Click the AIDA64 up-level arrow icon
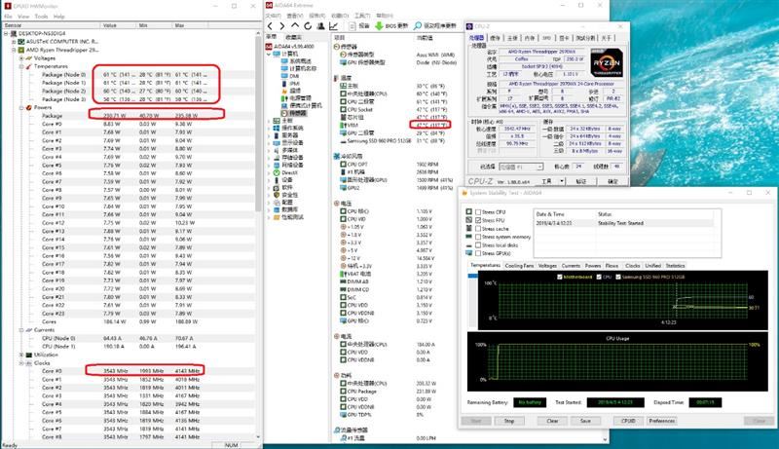 (295, 25)
